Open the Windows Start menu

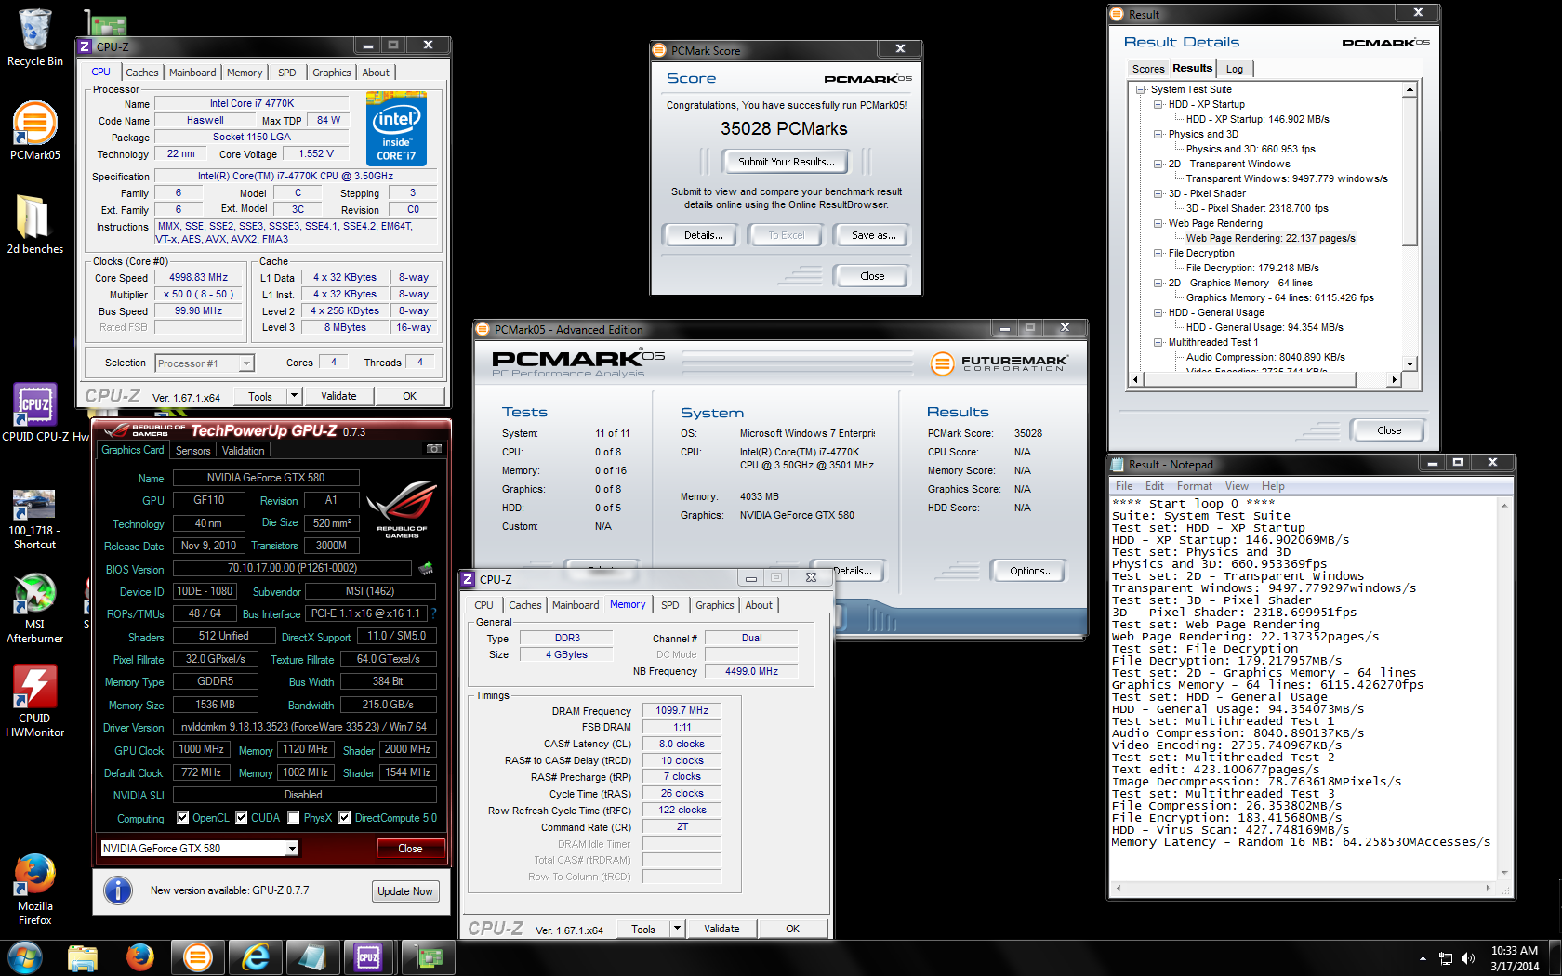24,957
